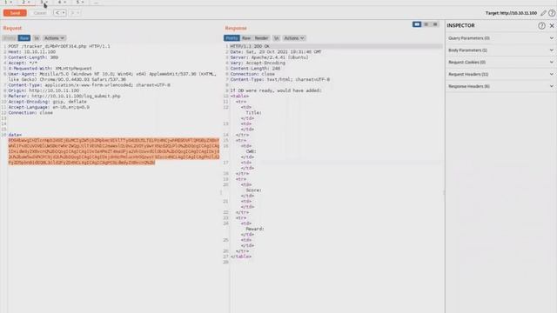This screenshot has height=313, width=557.
Task: Edit the target with the pencil icon
Action: 543,13
